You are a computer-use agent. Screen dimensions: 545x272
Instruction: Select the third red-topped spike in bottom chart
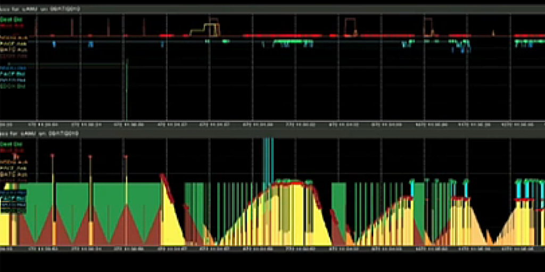(x=126, y=157)
